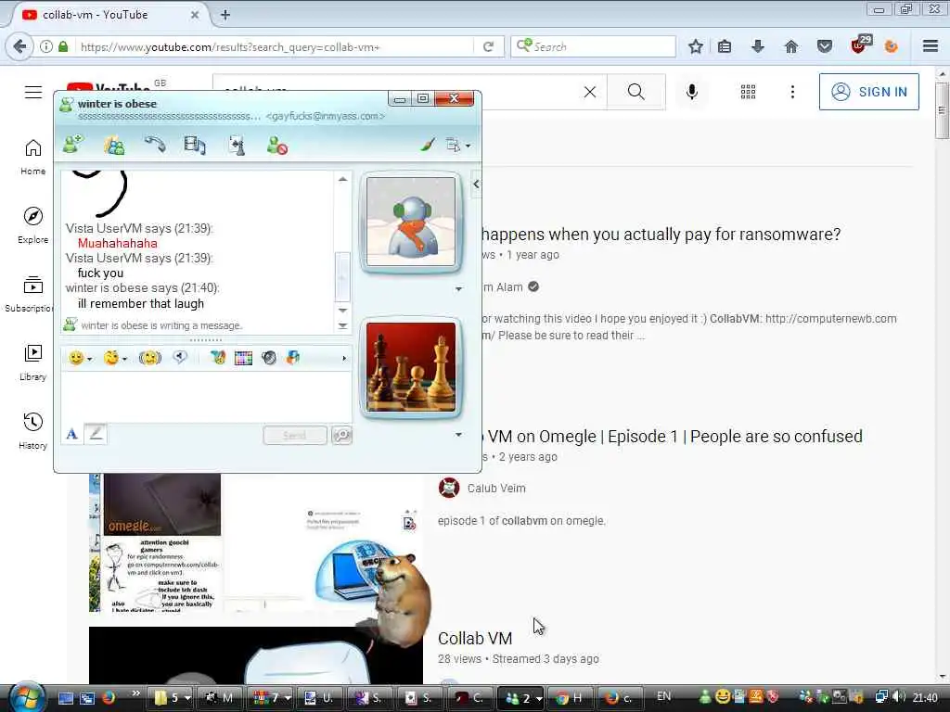This screenshot has width=950, height=712.
Task: Click the butterfly icon in the chat toolbar
Action: coord(217,358)
